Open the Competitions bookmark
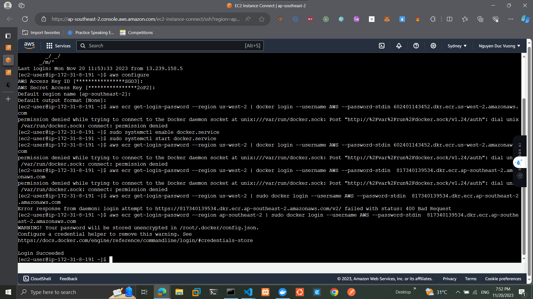Screen dimensions: 533x299 point(136,33)
